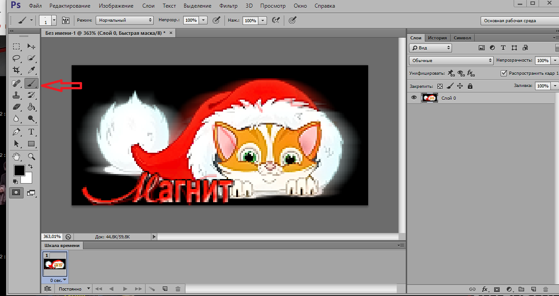Viewport: 559px width, 296px height.
Task: Select the Paint Bucket tool
Action: [31, 107]
